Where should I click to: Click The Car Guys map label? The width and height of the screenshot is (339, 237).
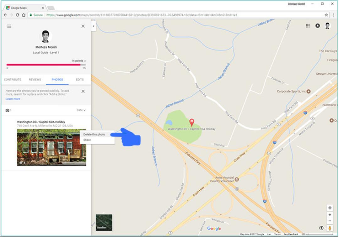click(x=328, y=51)
